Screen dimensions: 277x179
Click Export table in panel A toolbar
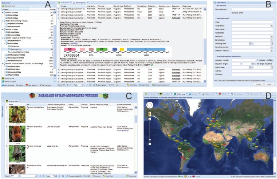144,85
